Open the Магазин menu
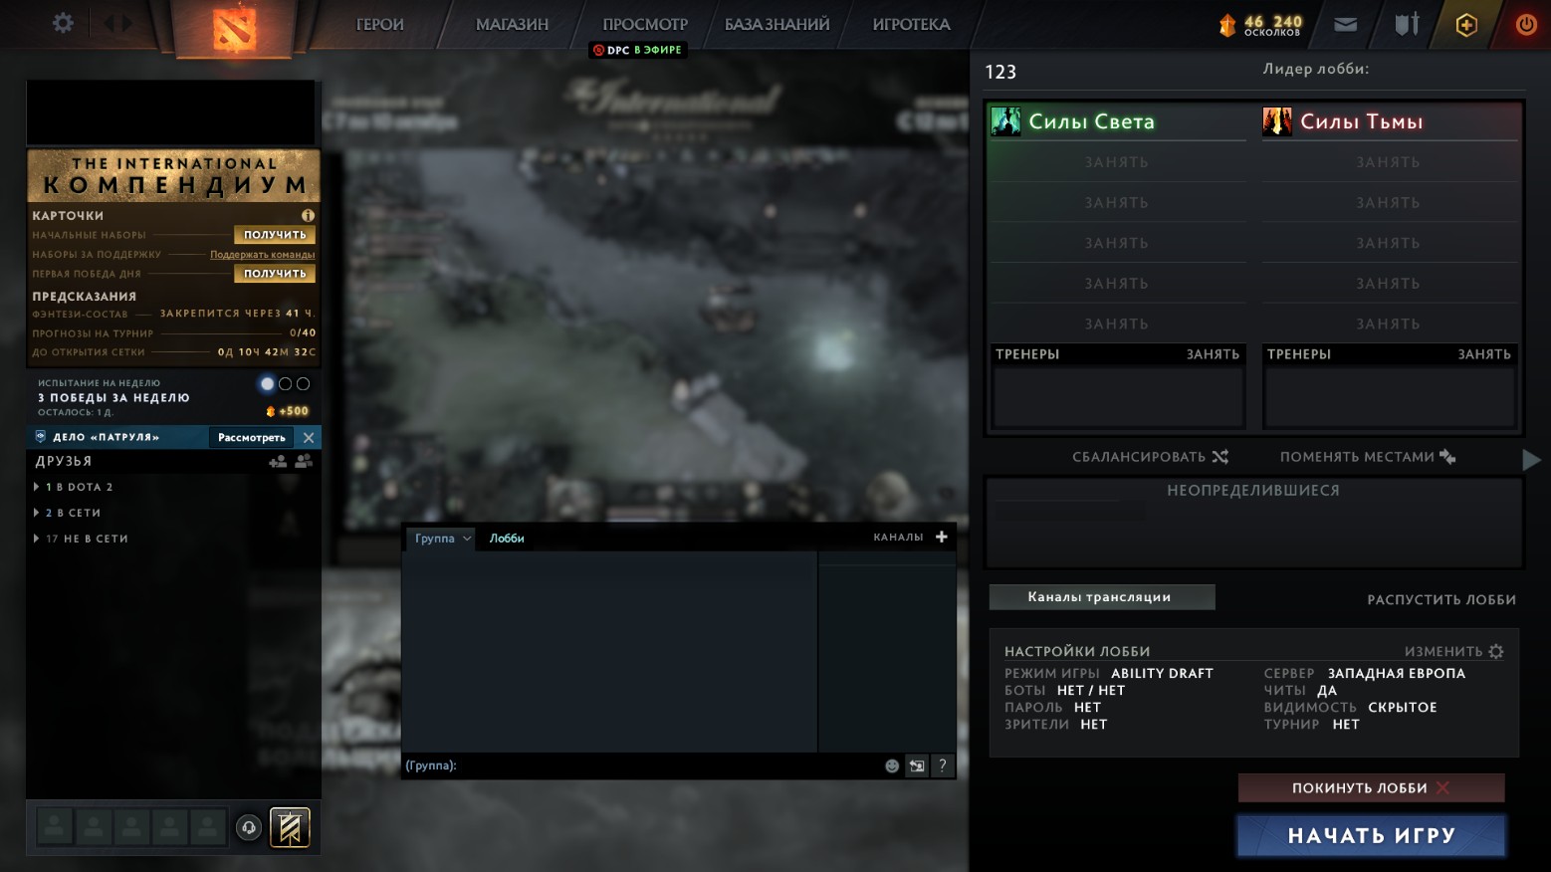Image resolution: width=1551 pixels, height=872 pixels. point(512,24)
